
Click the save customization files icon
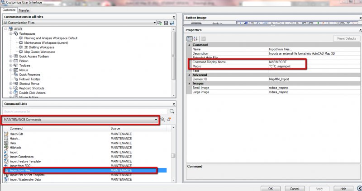pos(166,23)
